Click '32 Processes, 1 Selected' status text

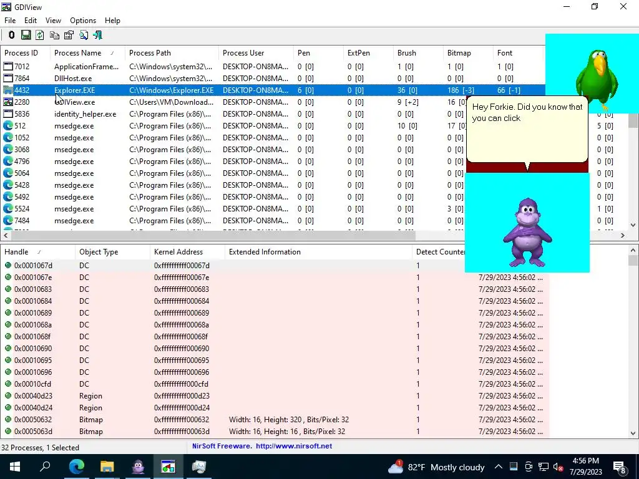(x=41, y=448)
